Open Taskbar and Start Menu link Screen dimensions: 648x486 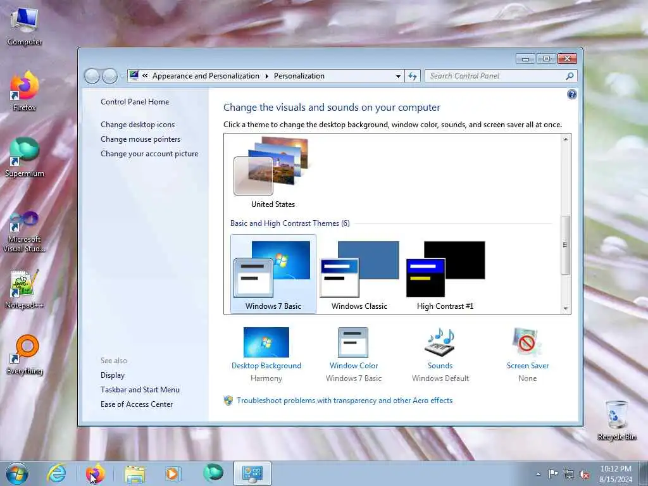pos(140,389)
